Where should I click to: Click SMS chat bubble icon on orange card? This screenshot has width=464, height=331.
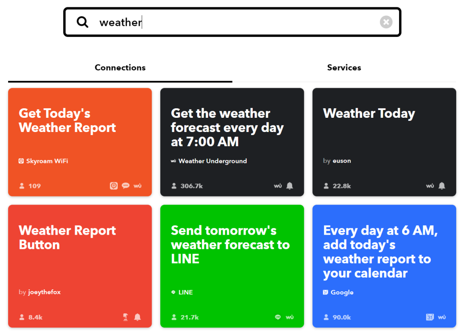click(125, 186)
